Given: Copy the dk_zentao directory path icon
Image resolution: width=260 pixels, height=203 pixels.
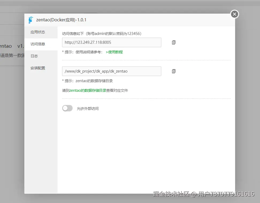Looking at the screenshot, I should tap(174, 71).
